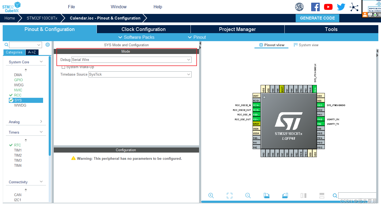Go to the Home breadcrumb link
The height and width of the screenshot is (206, 381).
point(10,18)
